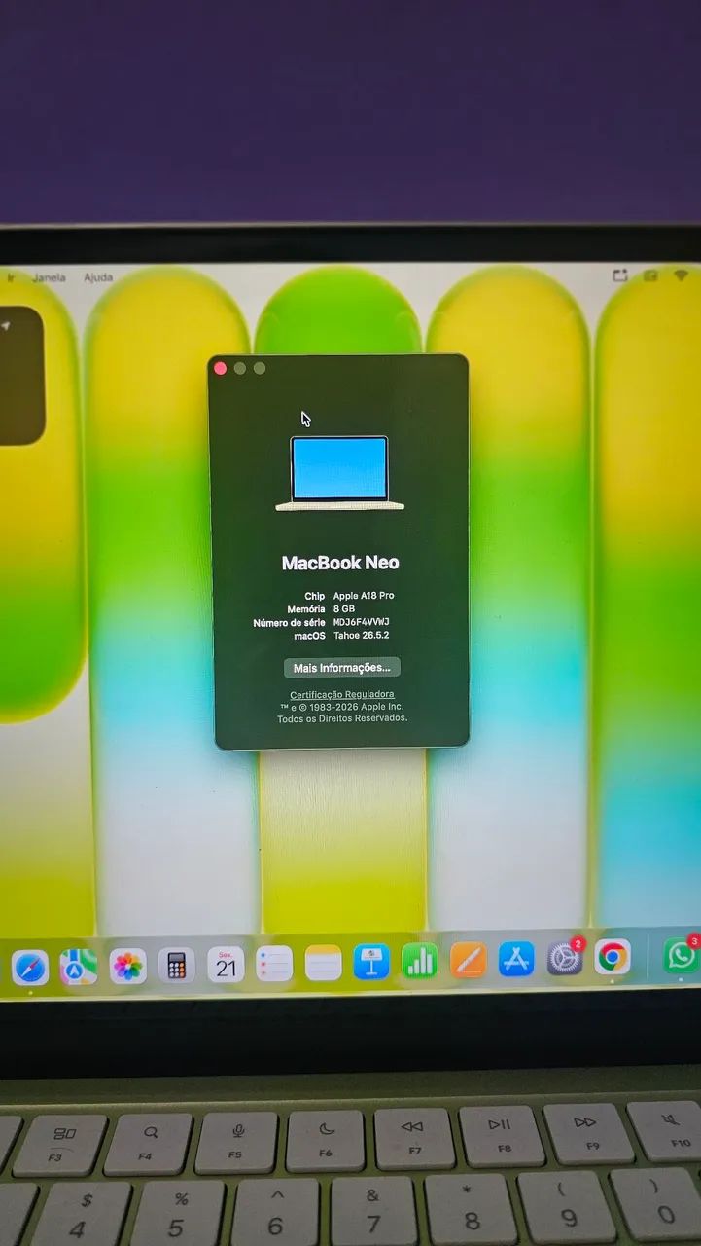Image resolution: width=701 pixels, height=1246 pixels.
Task: Launch Keynote from the Dock
Action: [x=371, y=962]
